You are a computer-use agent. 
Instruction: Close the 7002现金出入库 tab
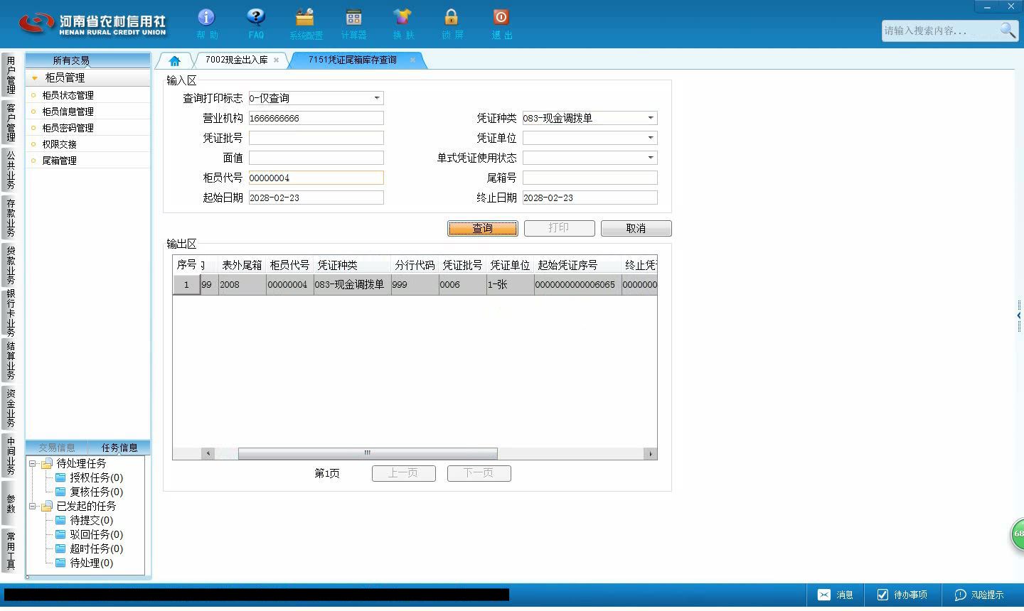(276, 60)
